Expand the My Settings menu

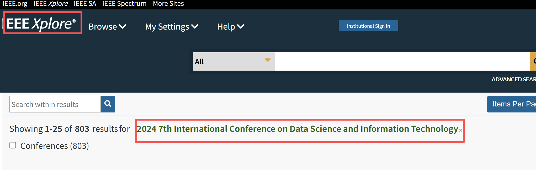point(172,27)
